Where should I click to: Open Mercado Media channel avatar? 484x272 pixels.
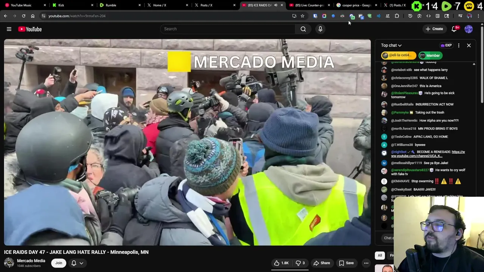[x=9, y=263]
